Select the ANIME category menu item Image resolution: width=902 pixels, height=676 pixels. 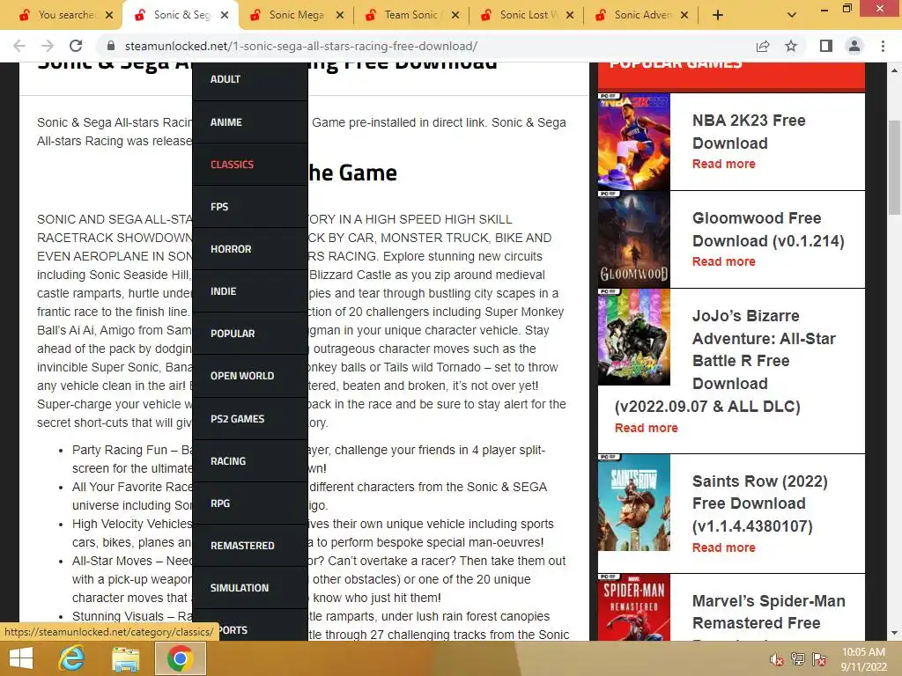pyautogui.click(x=250, y=121)
